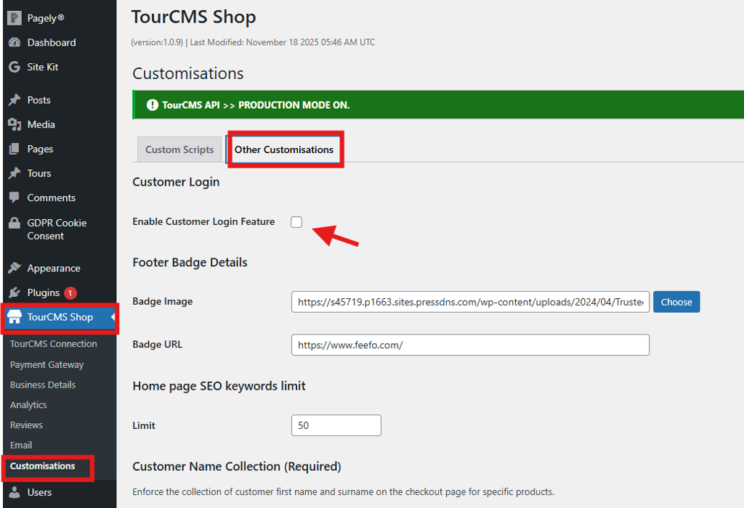Open the Customisations submenu link
Image resolution: width=744 pixels, height=508 pixels.
click(x=43, y=466)
